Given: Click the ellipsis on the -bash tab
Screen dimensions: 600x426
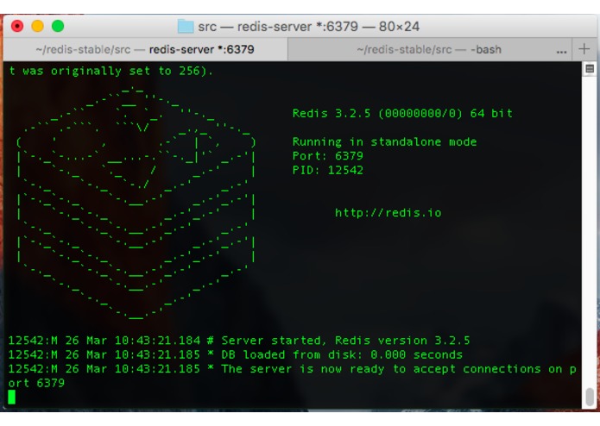Looking at the screenshot, I should point(561,52).
